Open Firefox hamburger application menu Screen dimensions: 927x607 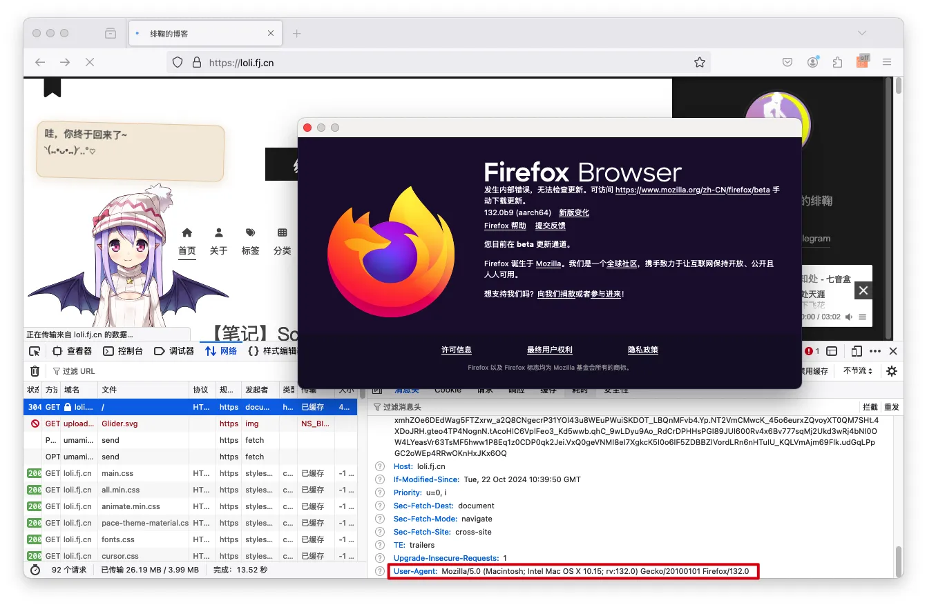[x=887, y=63]
